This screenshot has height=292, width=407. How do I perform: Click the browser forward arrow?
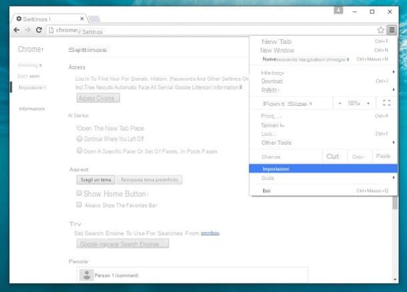[x=27, y=30]
